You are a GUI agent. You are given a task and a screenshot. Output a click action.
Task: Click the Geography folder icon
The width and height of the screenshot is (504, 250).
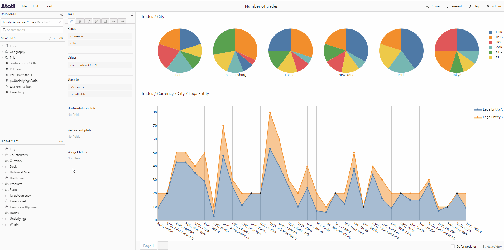tap(7, 52)
